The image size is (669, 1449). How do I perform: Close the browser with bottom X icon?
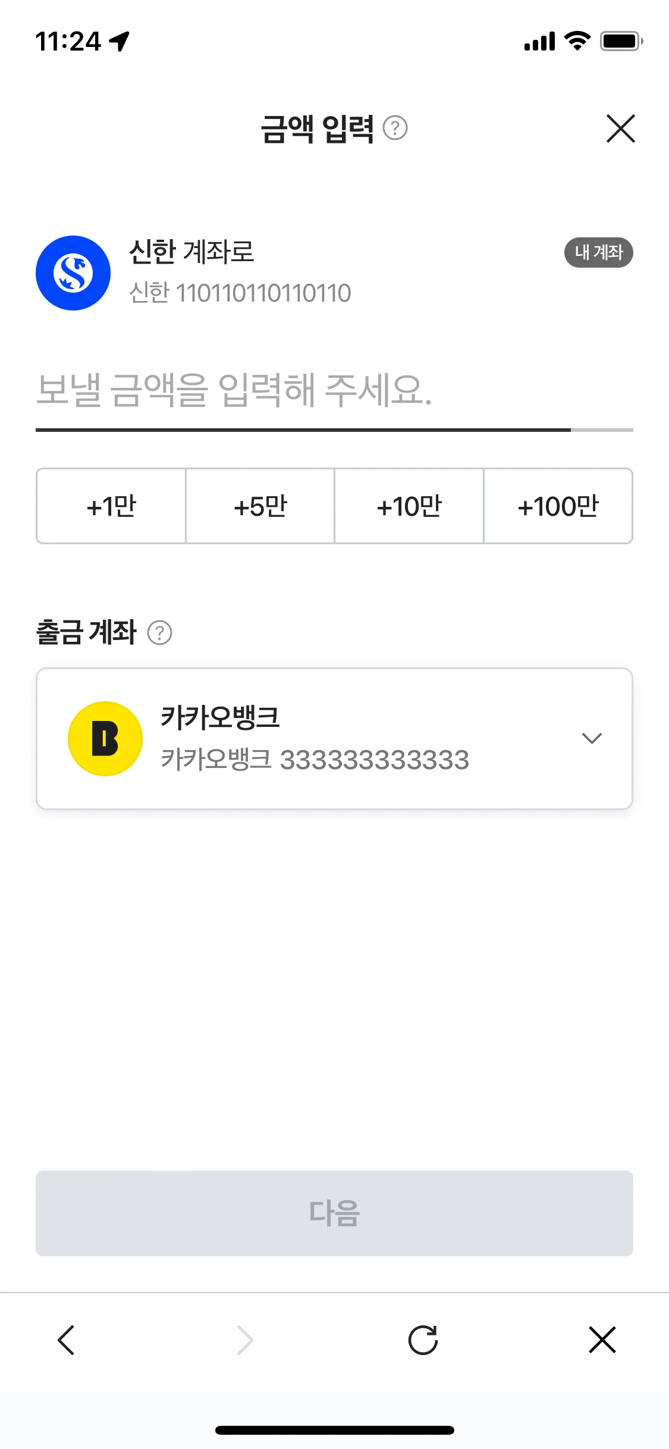tap(602, 1340)
